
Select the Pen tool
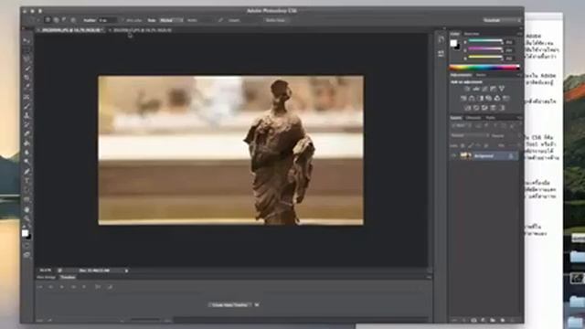(x=27, y=171)
